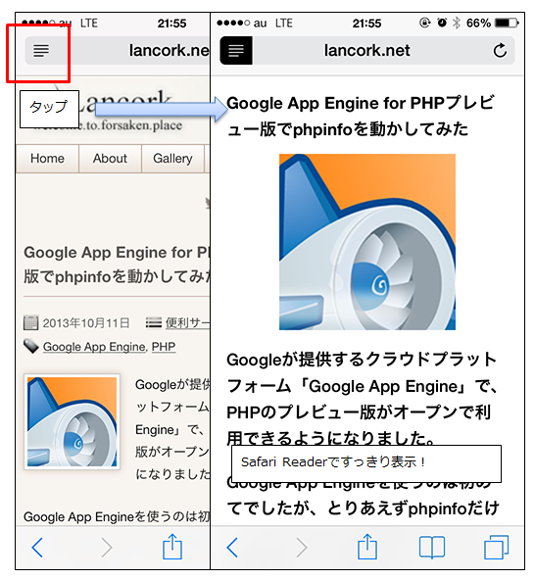Go back using left screen's back chevron
Screen dimensions: 535x580
(x=37, y=548)
